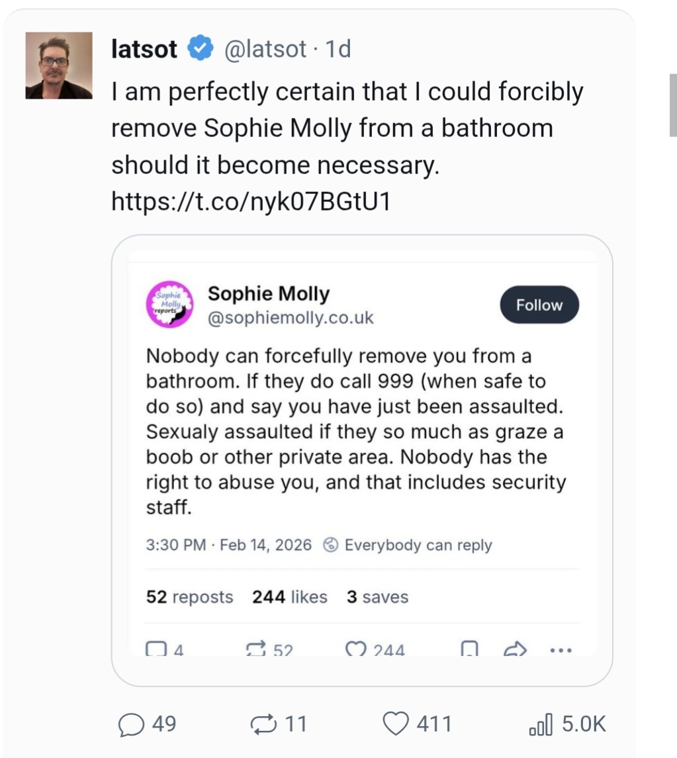The width and height of the screenshot is (677, 758).
Task: Click the quoted post's comment icon
Action: pos(155,649)
